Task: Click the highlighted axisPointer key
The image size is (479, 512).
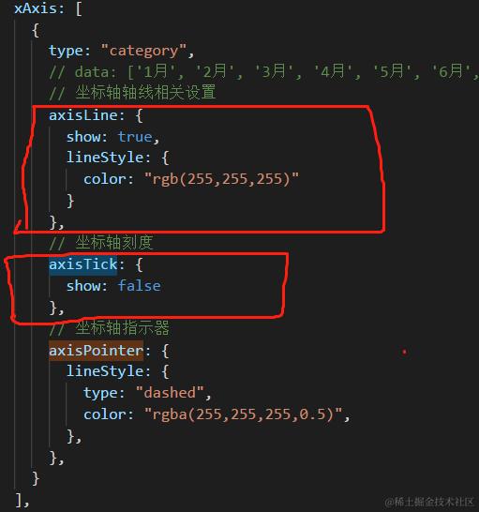Action: tap(96, 351)
